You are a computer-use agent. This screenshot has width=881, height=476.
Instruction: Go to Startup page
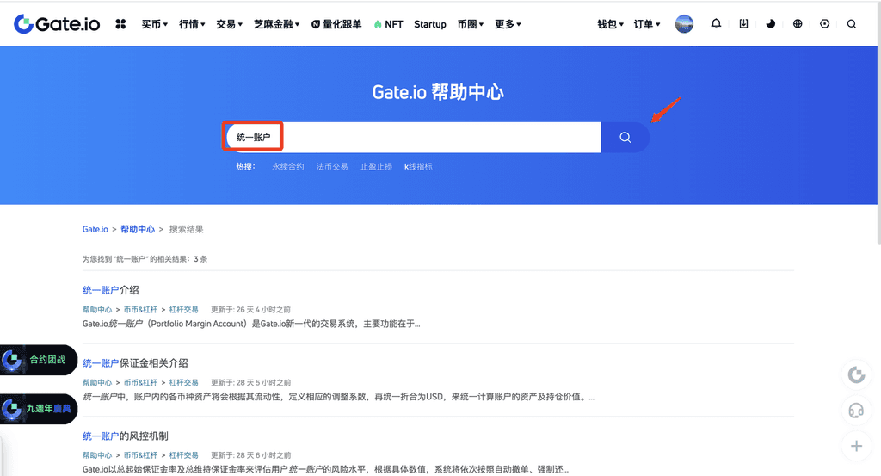coord(430,24)
